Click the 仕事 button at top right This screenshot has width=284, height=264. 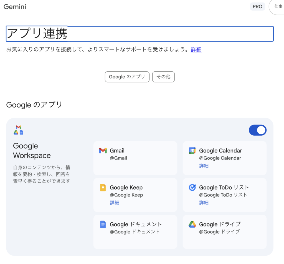click(278, 7)
